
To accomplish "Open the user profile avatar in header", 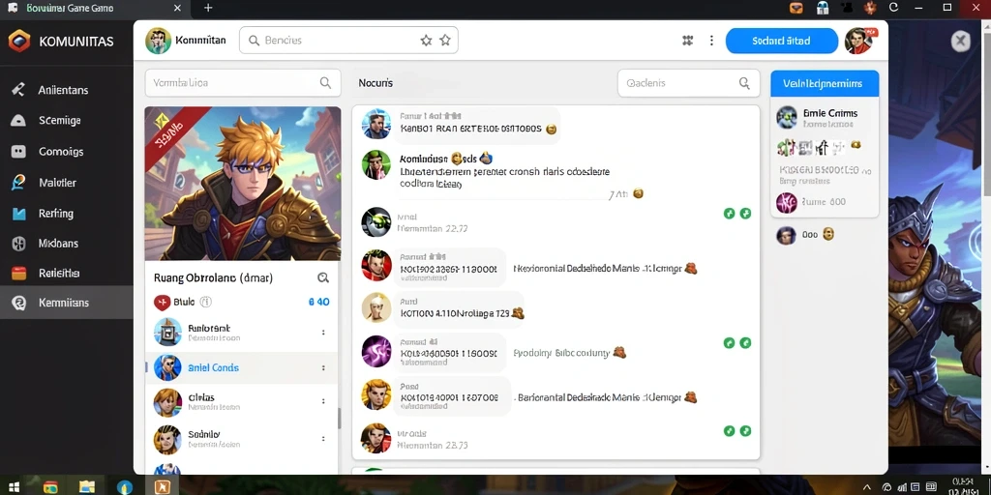I will point(859,41).
